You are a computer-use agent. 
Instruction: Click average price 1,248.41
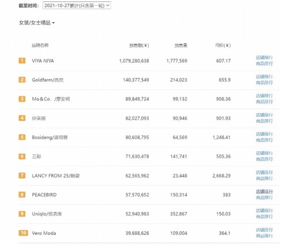222,137
